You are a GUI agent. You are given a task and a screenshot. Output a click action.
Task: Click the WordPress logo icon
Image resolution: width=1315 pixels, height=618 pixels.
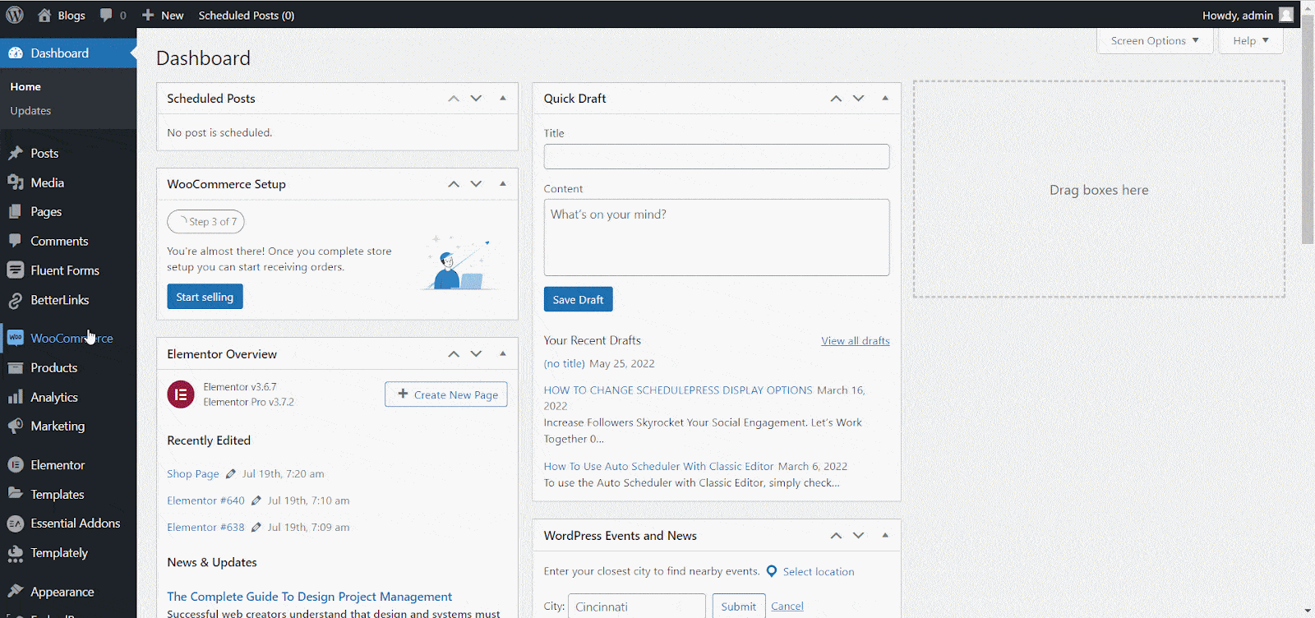click(15, 15)
